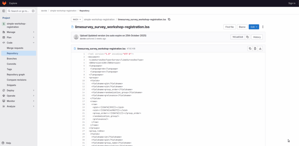Open raw file view icon

pos(255,49)
